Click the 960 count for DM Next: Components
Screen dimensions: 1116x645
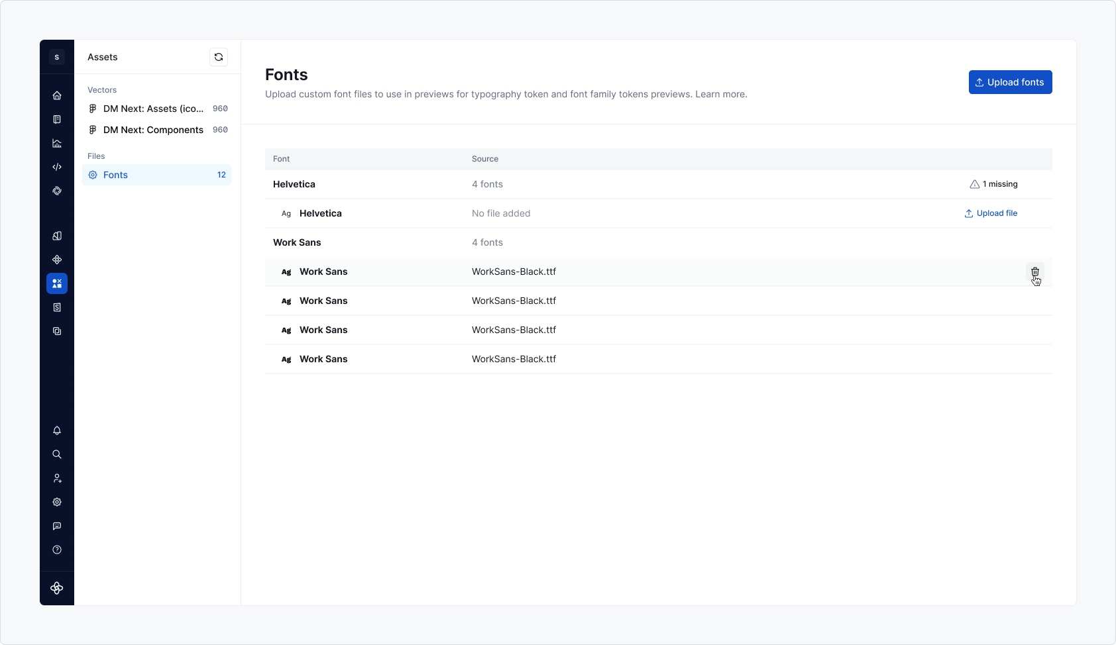pos(220,130)
